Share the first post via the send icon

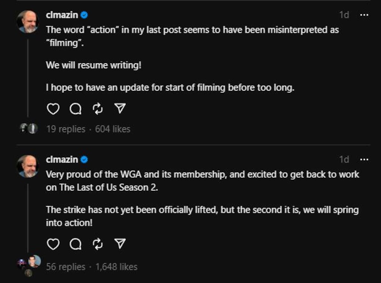pos(120,109)
